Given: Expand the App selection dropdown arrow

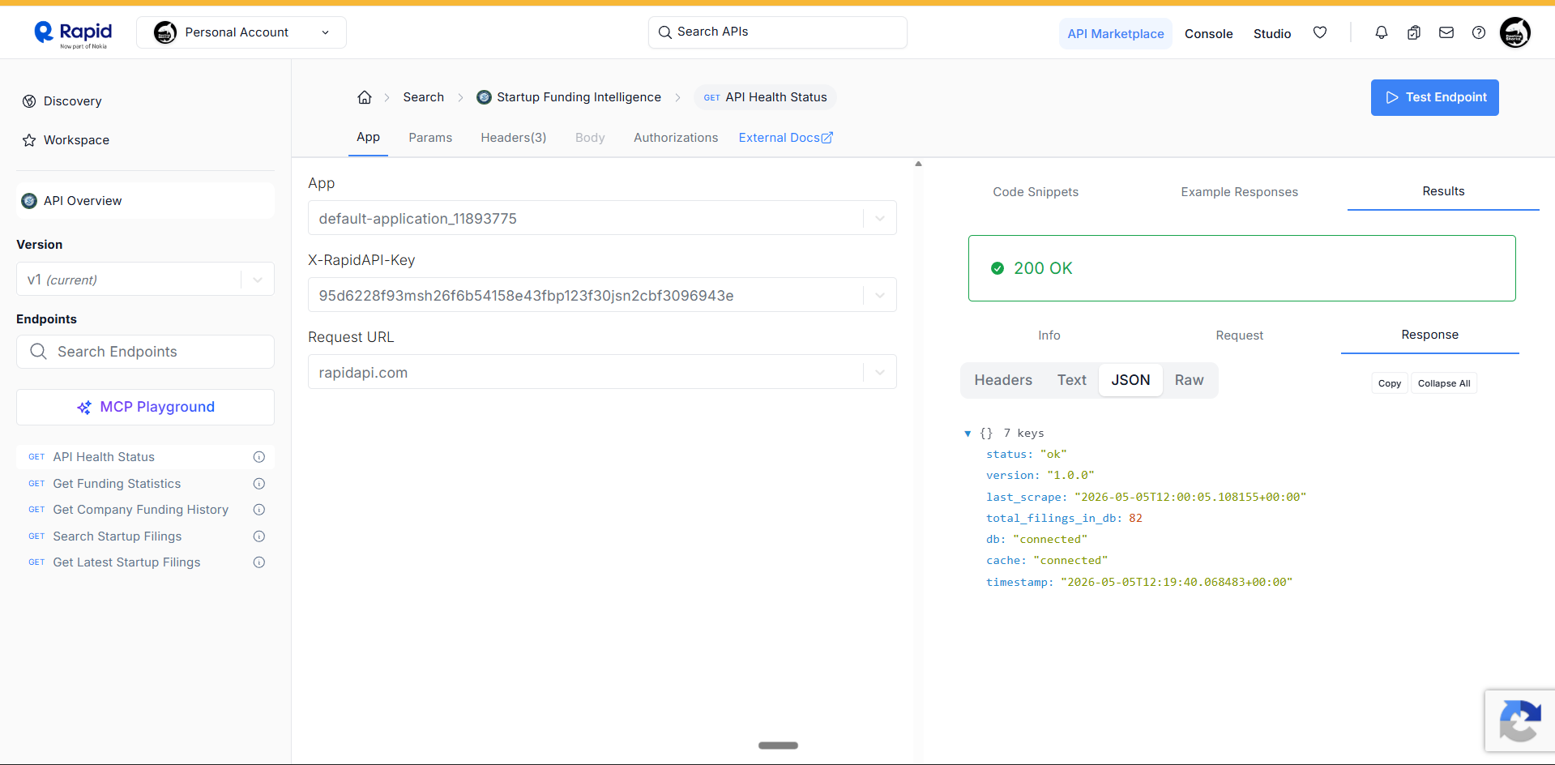Looking at the screenshot, I should (x=880, y=219).
